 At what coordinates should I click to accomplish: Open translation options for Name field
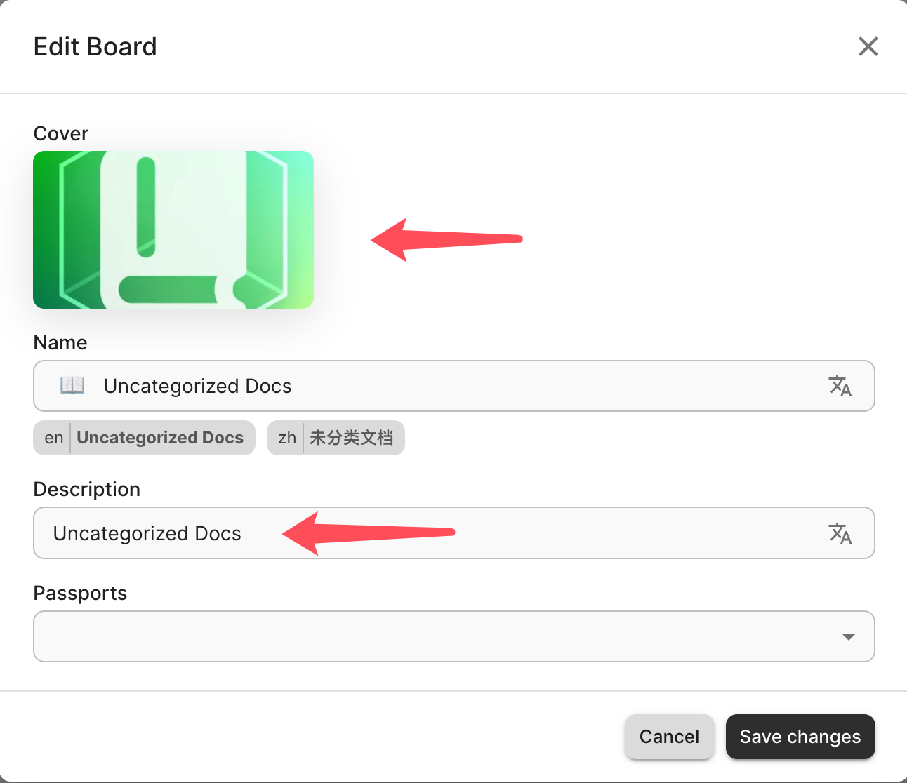tap(840, 386)
